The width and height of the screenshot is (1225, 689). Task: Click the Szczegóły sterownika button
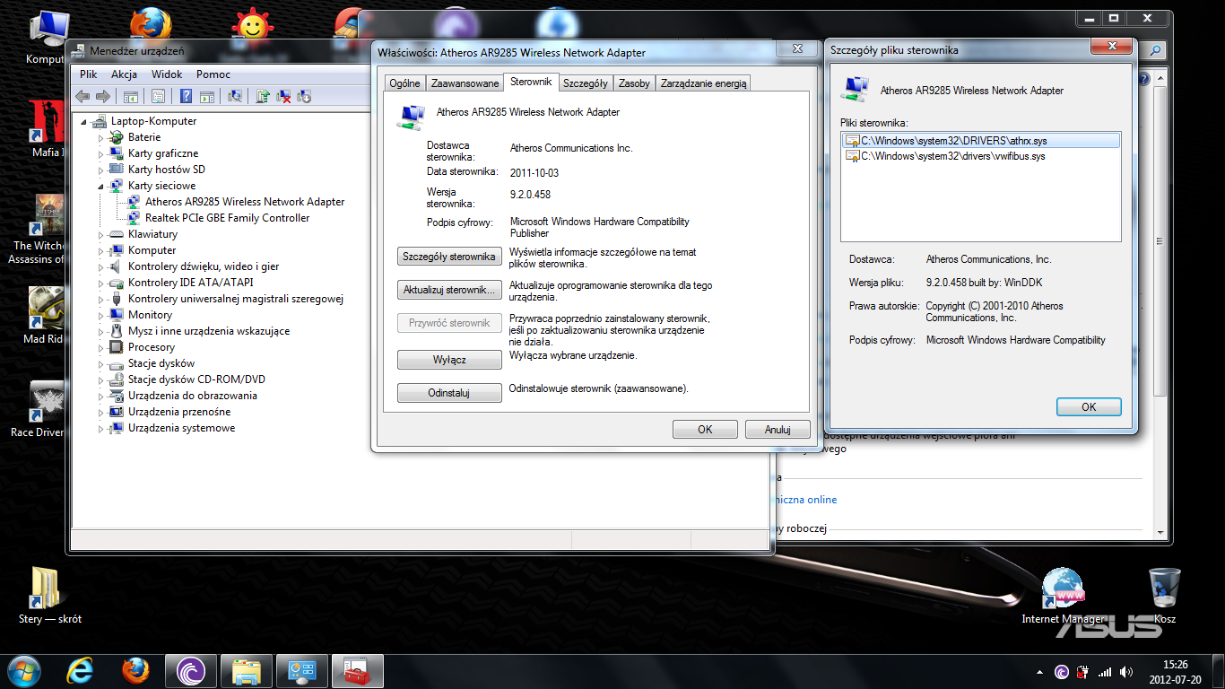pos(449,257)
